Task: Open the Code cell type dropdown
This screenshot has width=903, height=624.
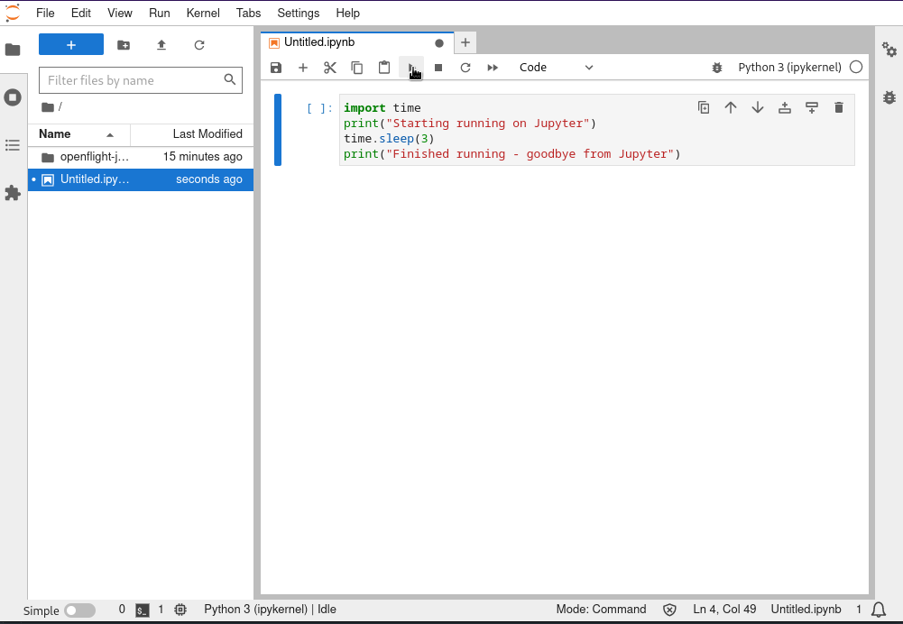Action: click(555, 67)
